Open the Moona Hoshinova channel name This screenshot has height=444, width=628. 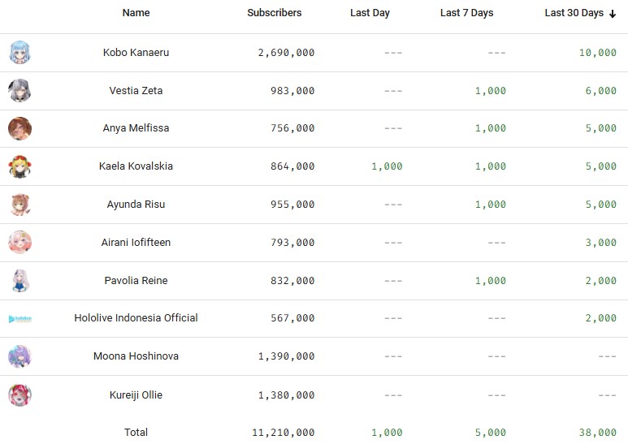[136, 356]
